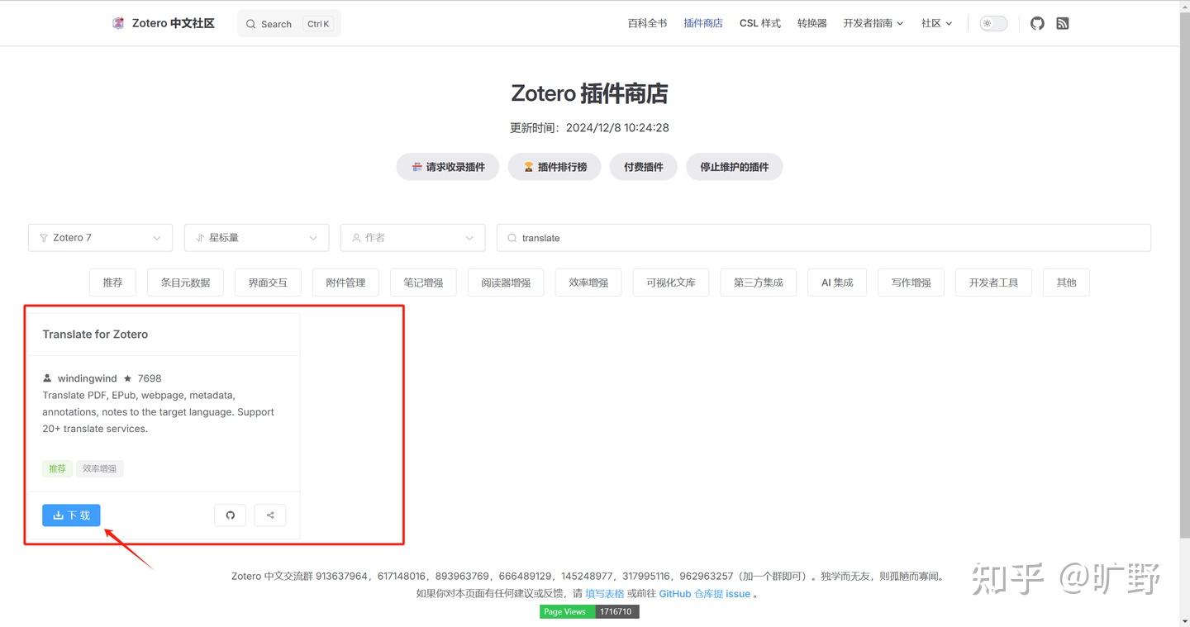Open the 作者 filter dropdown
Viewport: 1190px width, 627px height.
(412, 237)
